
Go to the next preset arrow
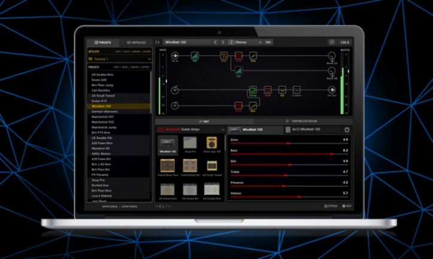[223, 42]
